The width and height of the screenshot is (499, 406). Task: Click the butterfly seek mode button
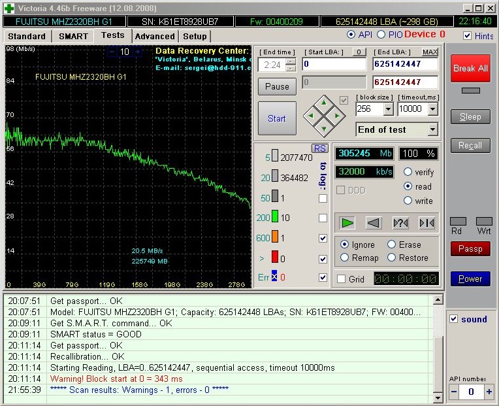click(x=427, y=223)
